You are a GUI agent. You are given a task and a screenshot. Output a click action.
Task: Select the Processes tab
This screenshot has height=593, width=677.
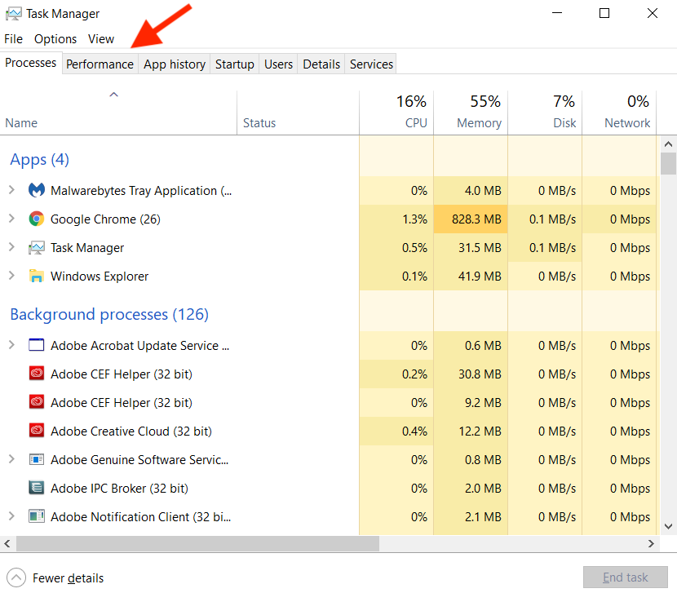(31, 63)
